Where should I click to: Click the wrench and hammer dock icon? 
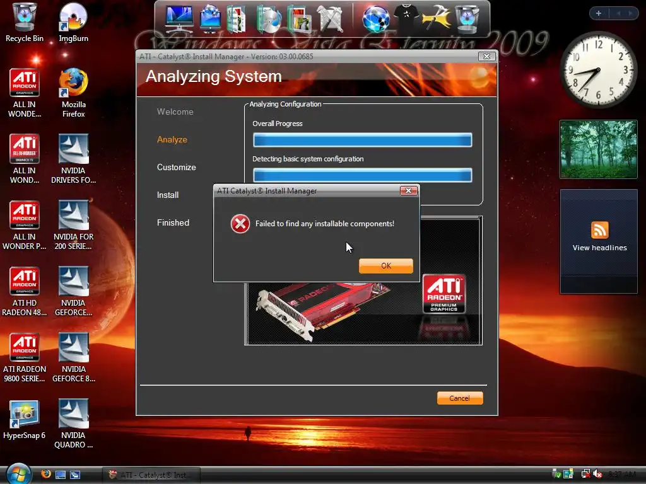[x=331, y=19]
